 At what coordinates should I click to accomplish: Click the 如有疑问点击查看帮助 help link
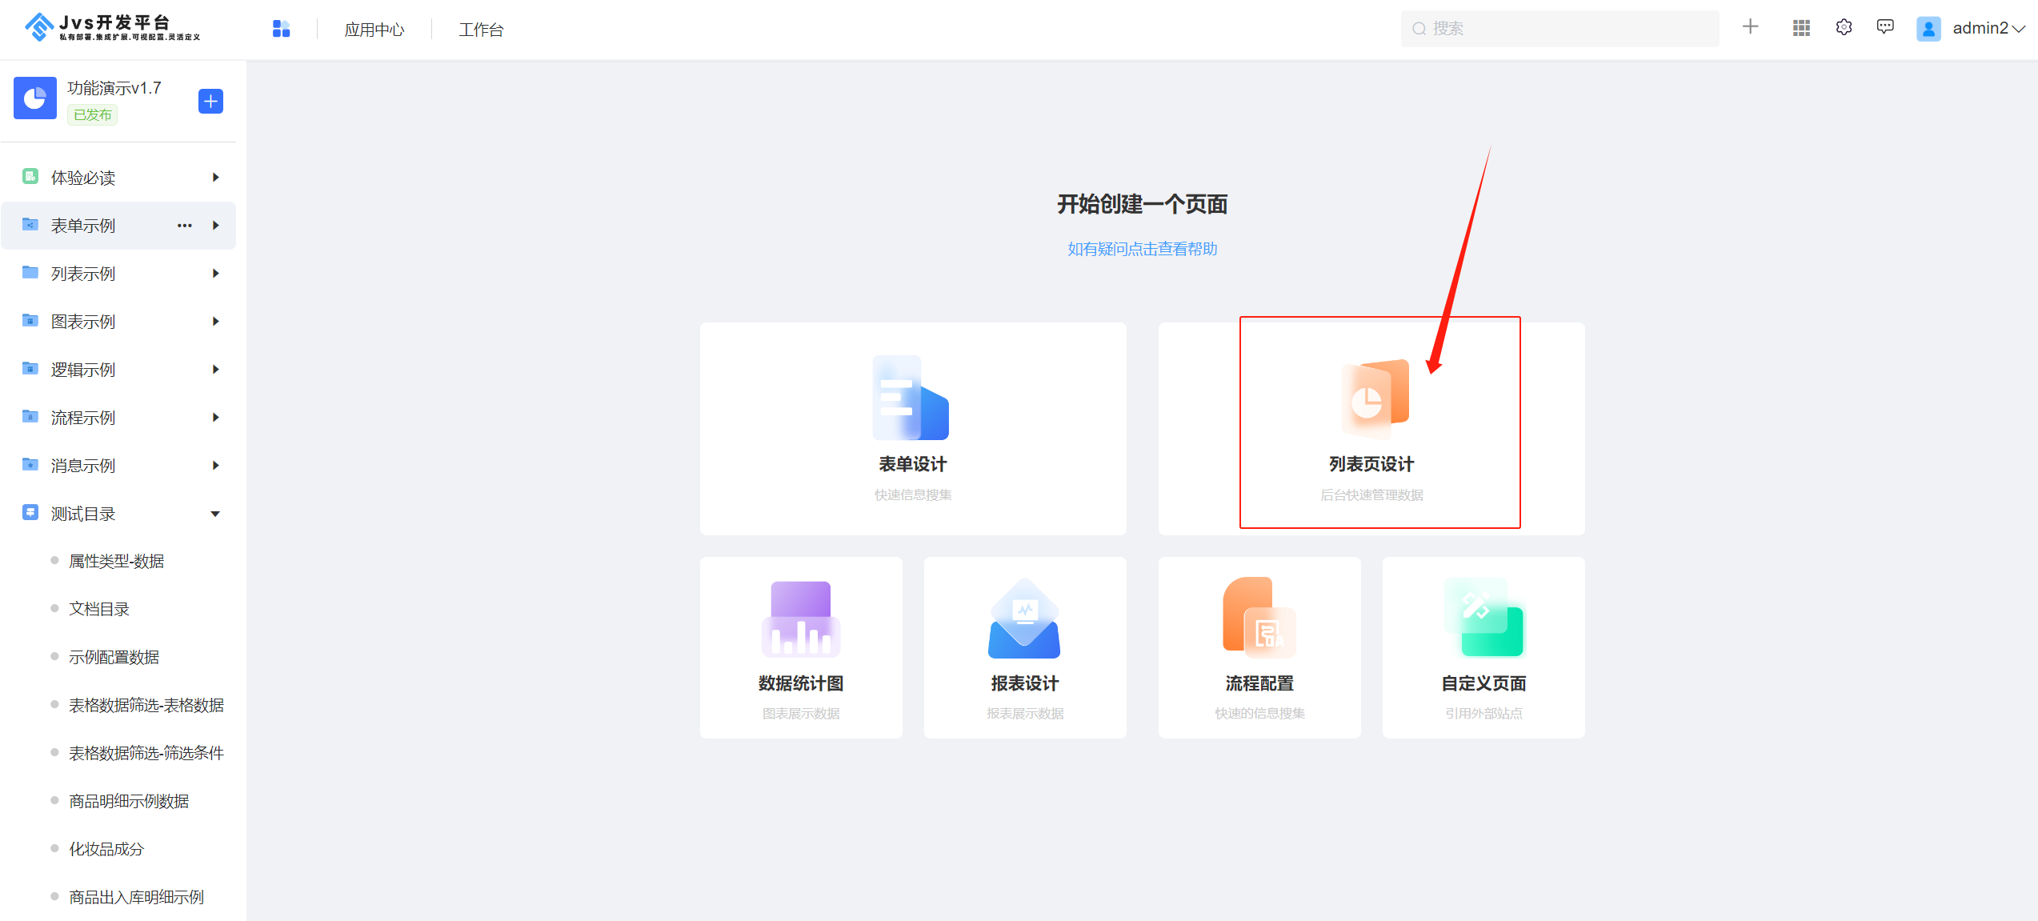[x=1142, y=249]
